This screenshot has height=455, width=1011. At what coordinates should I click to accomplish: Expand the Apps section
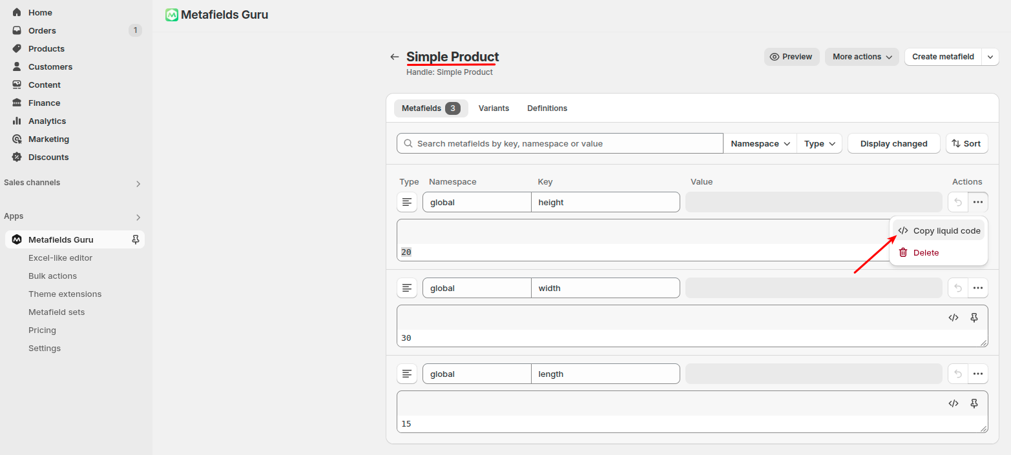pyautogui.click(x=138, y=217)
